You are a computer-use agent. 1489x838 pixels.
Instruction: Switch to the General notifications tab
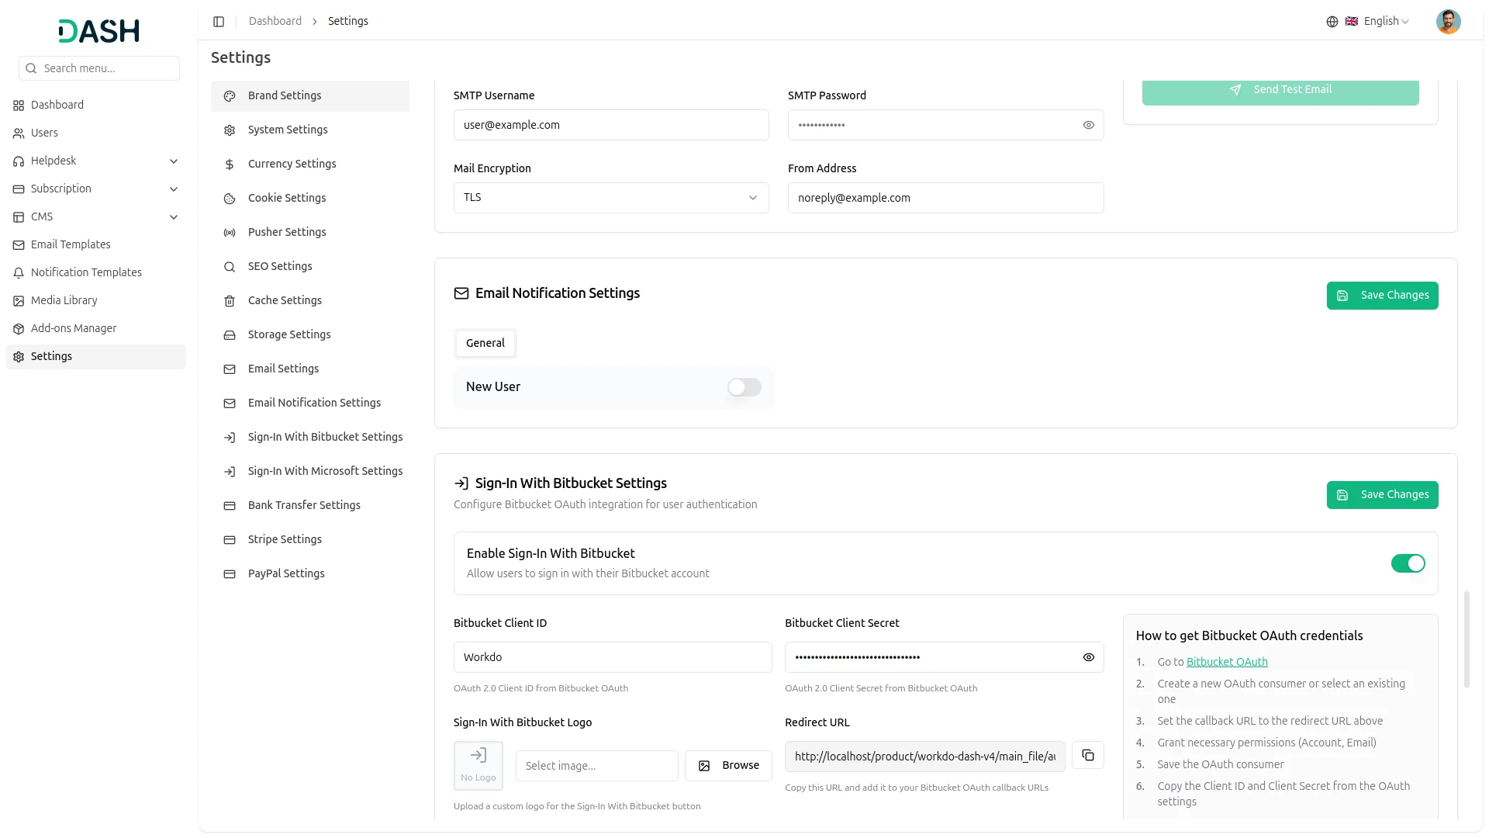click(485, 343)
